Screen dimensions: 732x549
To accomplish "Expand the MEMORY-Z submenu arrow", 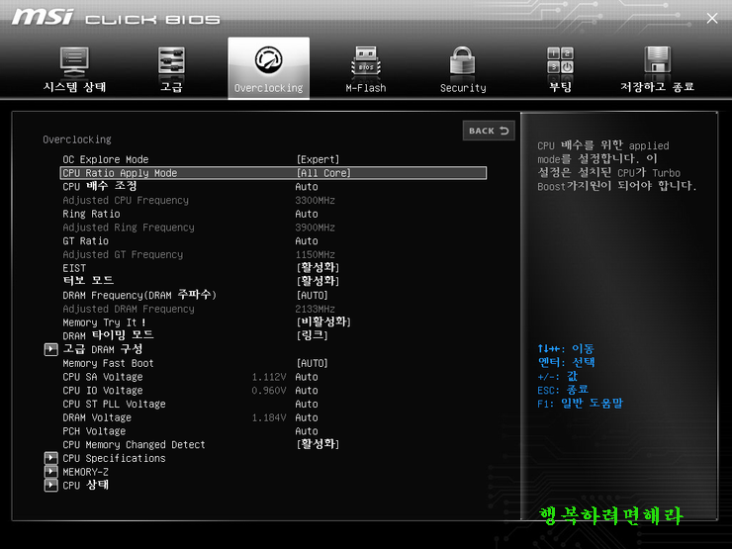I will [50, 472].
